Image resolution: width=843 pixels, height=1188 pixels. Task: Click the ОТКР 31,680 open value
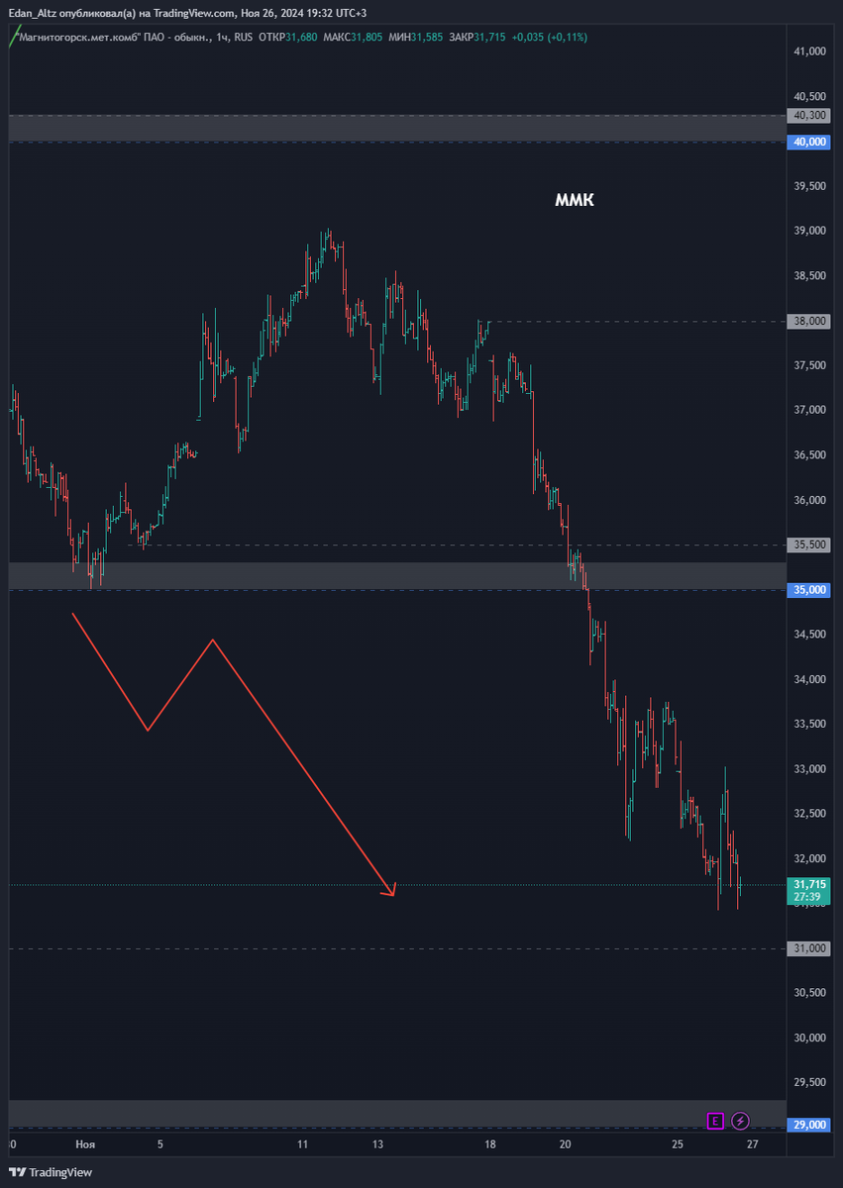287,37
